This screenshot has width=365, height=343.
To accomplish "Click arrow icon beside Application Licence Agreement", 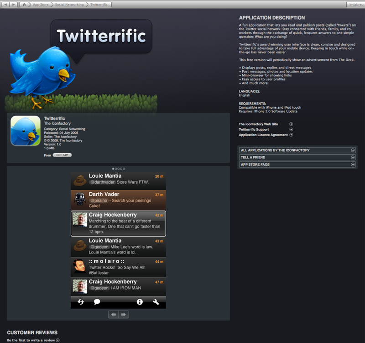I will (x=291, y=135).
